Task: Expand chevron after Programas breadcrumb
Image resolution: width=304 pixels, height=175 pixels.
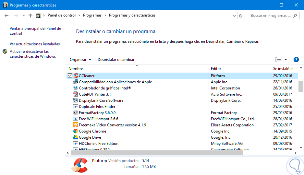Action: 105,16
